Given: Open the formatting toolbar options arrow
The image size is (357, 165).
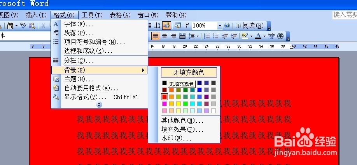Looking at the screenshot, I should [288, 37].
